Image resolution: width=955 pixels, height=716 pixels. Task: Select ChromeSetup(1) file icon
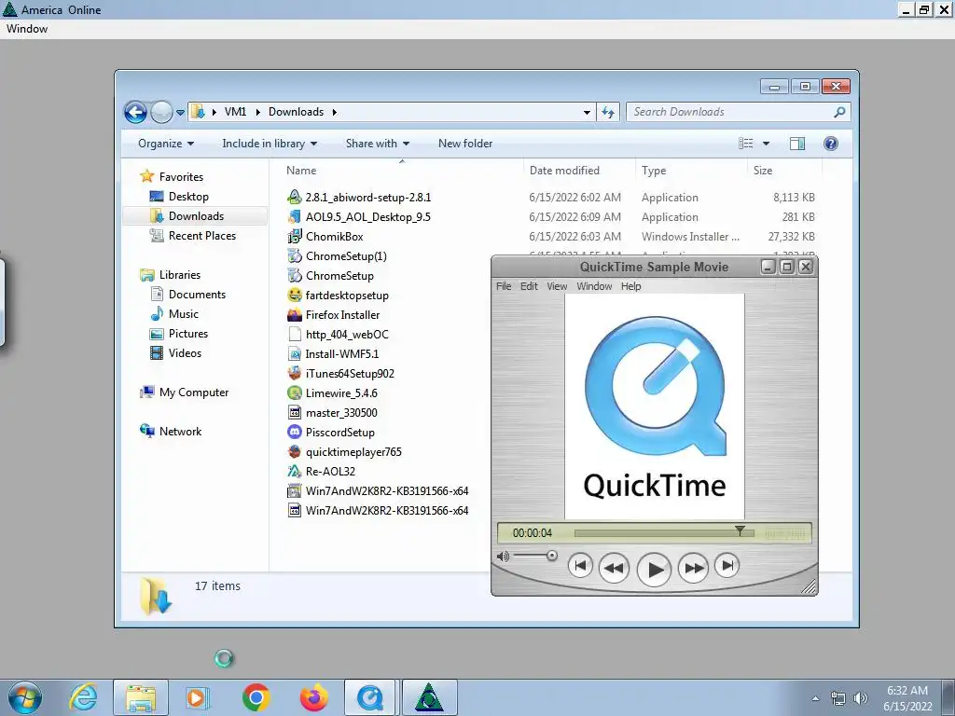click(x=295, y=256)
